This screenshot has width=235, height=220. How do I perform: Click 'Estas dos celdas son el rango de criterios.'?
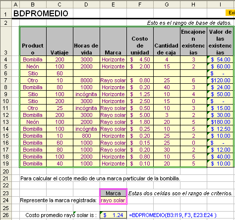tap(180, 193)
